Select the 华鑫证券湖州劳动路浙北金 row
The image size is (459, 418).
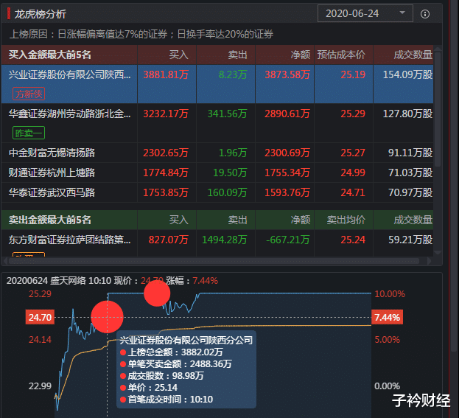tap(217, 123)
